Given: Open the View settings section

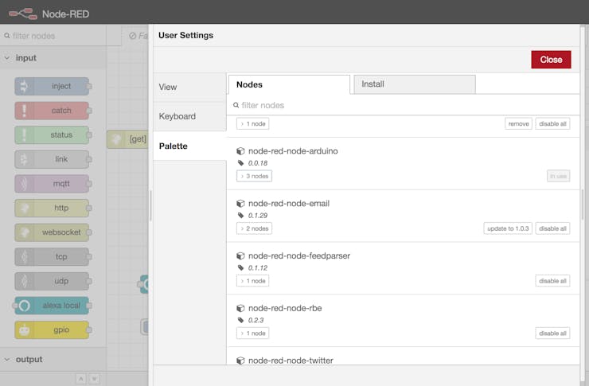Looking at the screenshot, I should click(x=189, y=87).
